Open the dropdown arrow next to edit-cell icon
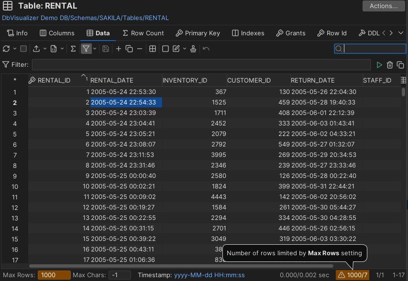 pos(184,49)
